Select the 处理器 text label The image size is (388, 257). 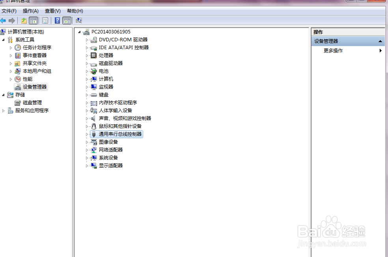point(106,55)
